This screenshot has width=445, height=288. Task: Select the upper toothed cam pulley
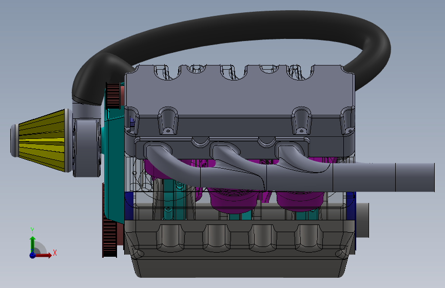click(113, 95)
